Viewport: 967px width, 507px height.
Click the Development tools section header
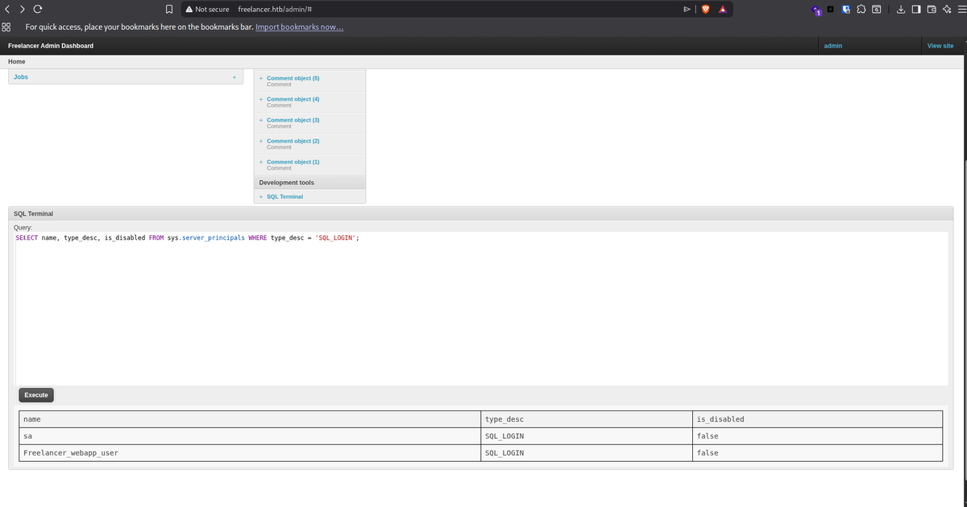(309, 183)
